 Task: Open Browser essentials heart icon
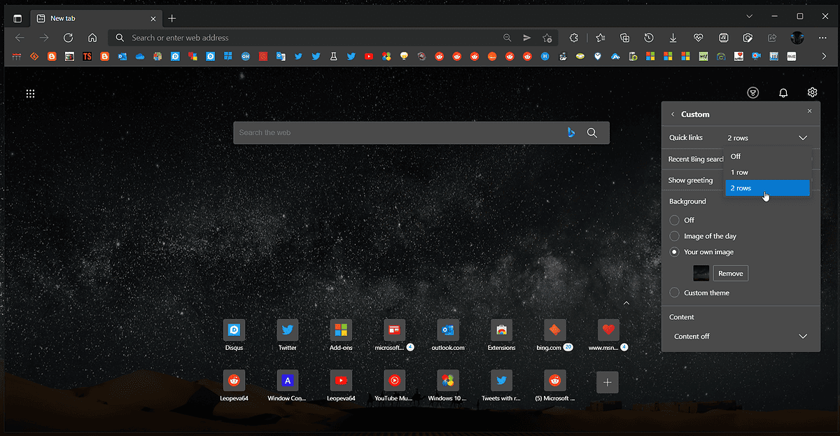pyautogui.click(x=699, y=37)
